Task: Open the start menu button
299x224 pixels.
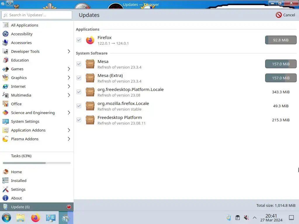Action: [x=6, y=218]
